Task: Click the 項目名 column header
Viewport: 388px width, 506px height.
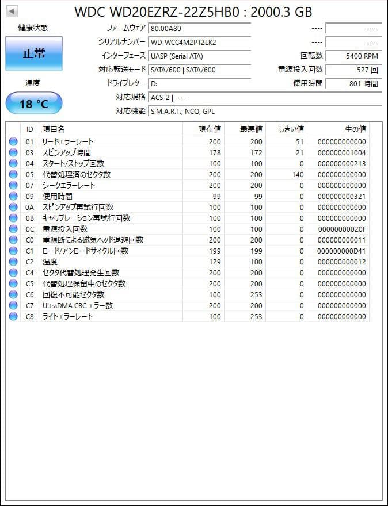Action: [111, 129]
